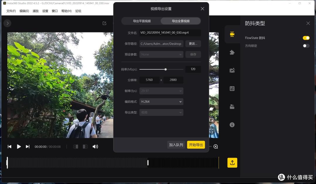This screenshot has width=316, height=184.
Task: Open the 播放 menu
Action: (x=35, y=11)
